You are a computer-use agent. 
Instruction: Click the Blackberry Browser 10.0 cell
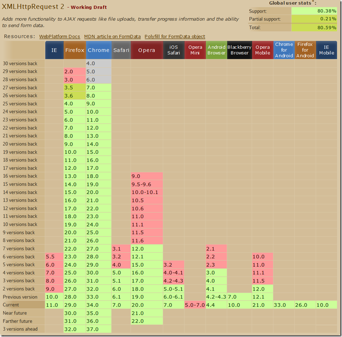(239, 305)
